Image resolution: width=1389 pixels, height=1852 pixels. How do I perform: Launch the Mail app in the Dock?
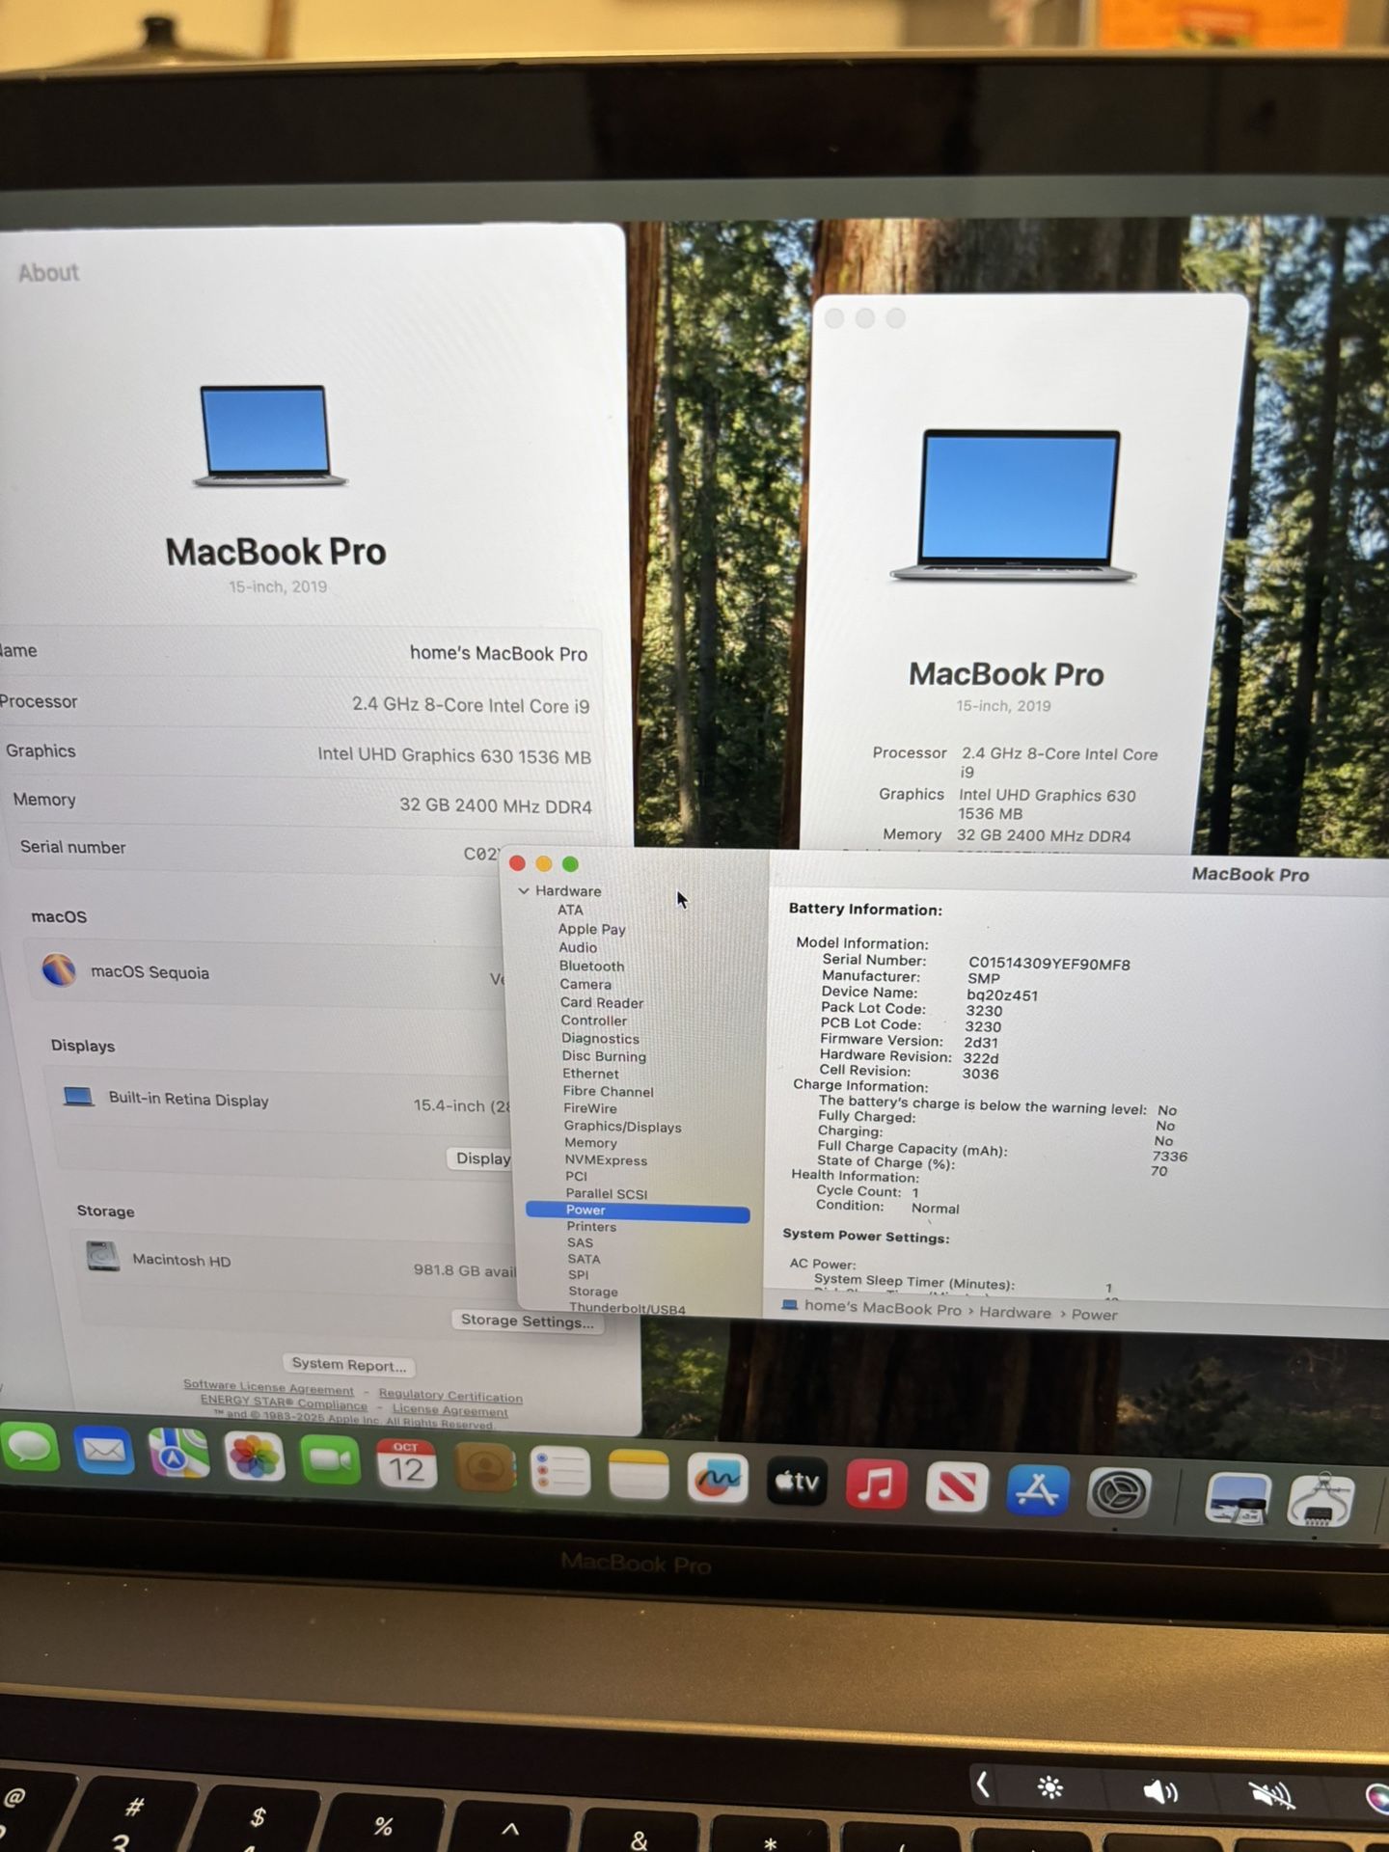point(104,1450)
